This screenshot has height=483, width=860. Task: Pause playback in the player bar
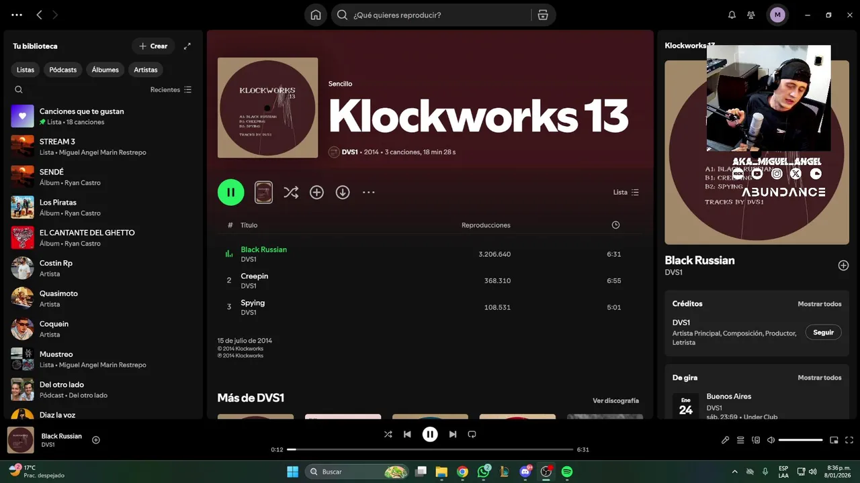tap(430, 434)
